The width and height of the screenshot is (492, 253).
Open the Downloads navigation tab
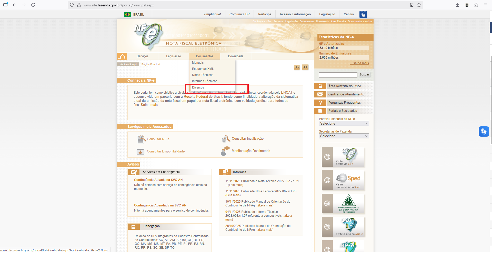[235, 56]
